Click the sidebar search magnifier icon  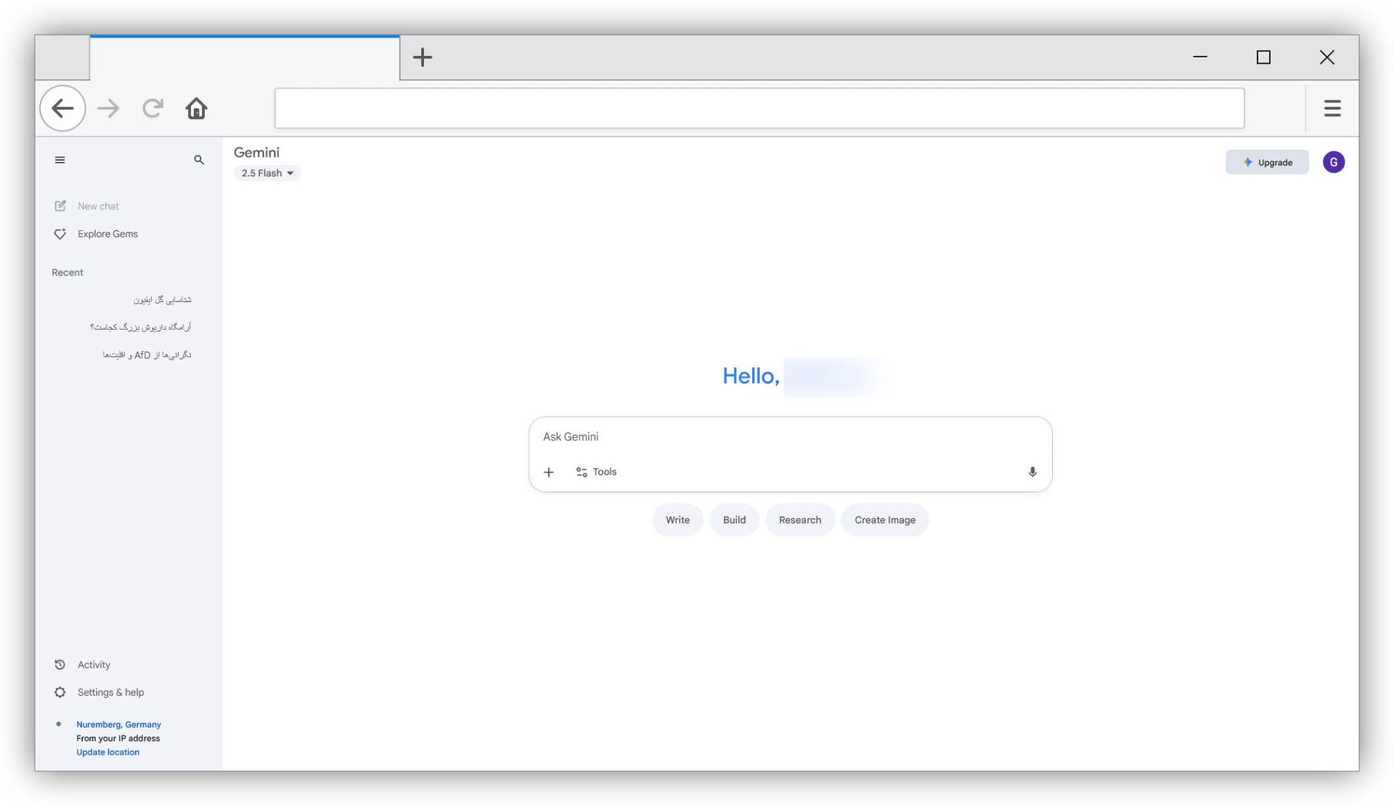[x=198, y=160]
